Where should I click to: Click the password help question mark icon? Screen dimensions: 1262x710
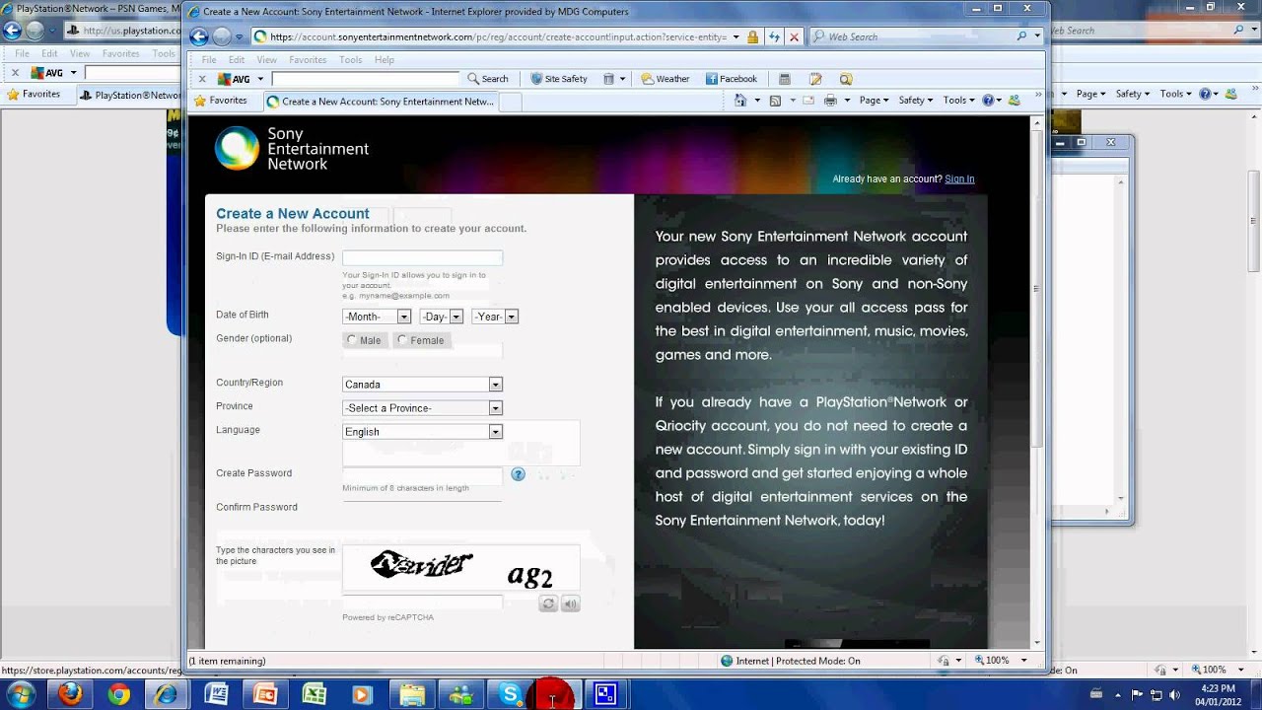coord(518,474)
